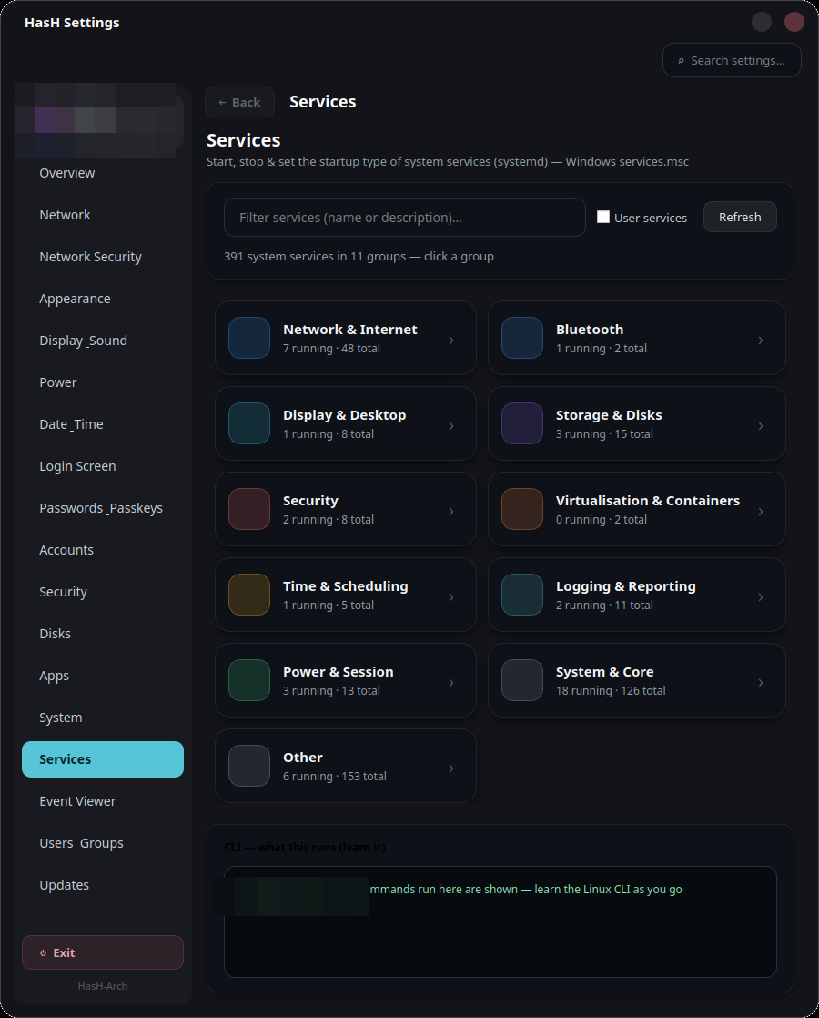819x1018 pixels.
Task: Go to Network Security page
Action: click(x=103, y=257)
